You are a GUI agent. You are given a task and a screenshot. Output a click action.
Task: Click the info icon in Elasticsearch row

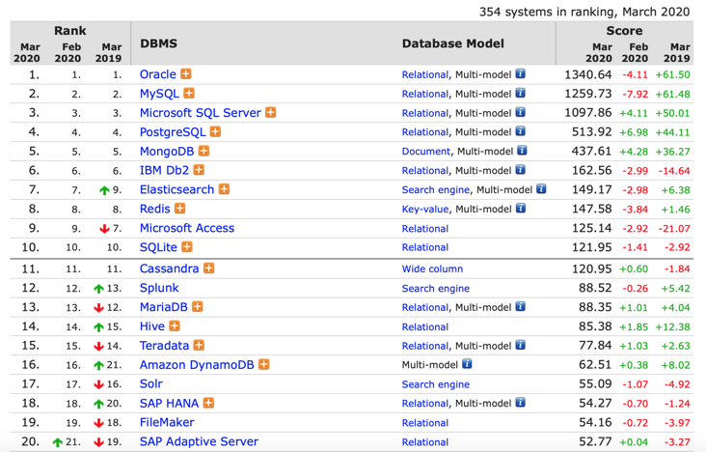click(541, 189)
